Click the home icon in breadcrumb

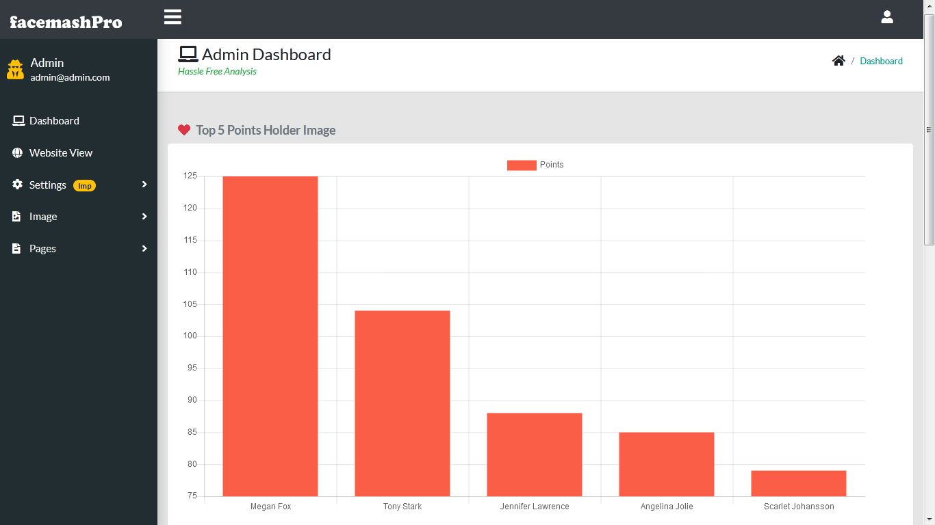(x=838, y=61)
